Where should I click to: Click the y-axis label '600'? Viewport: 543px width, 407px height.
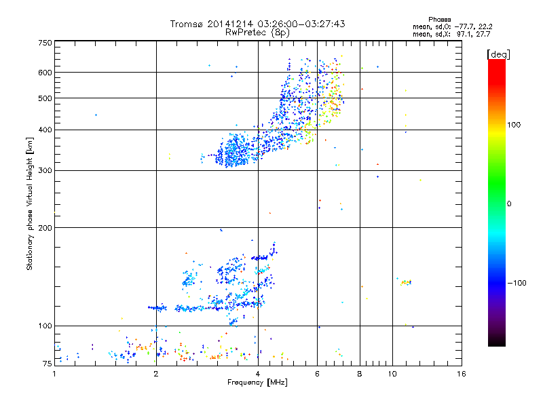pos(45,73)
